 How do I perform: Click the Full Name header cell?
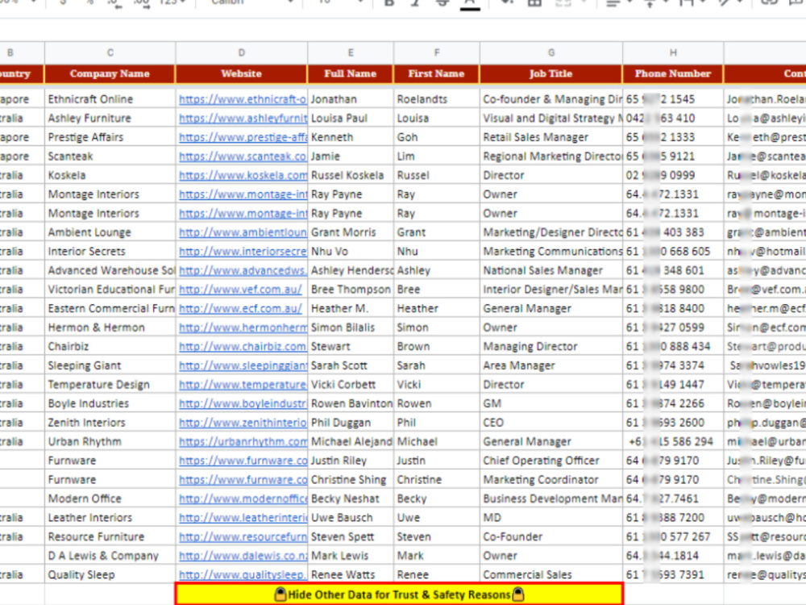point(351,73)
